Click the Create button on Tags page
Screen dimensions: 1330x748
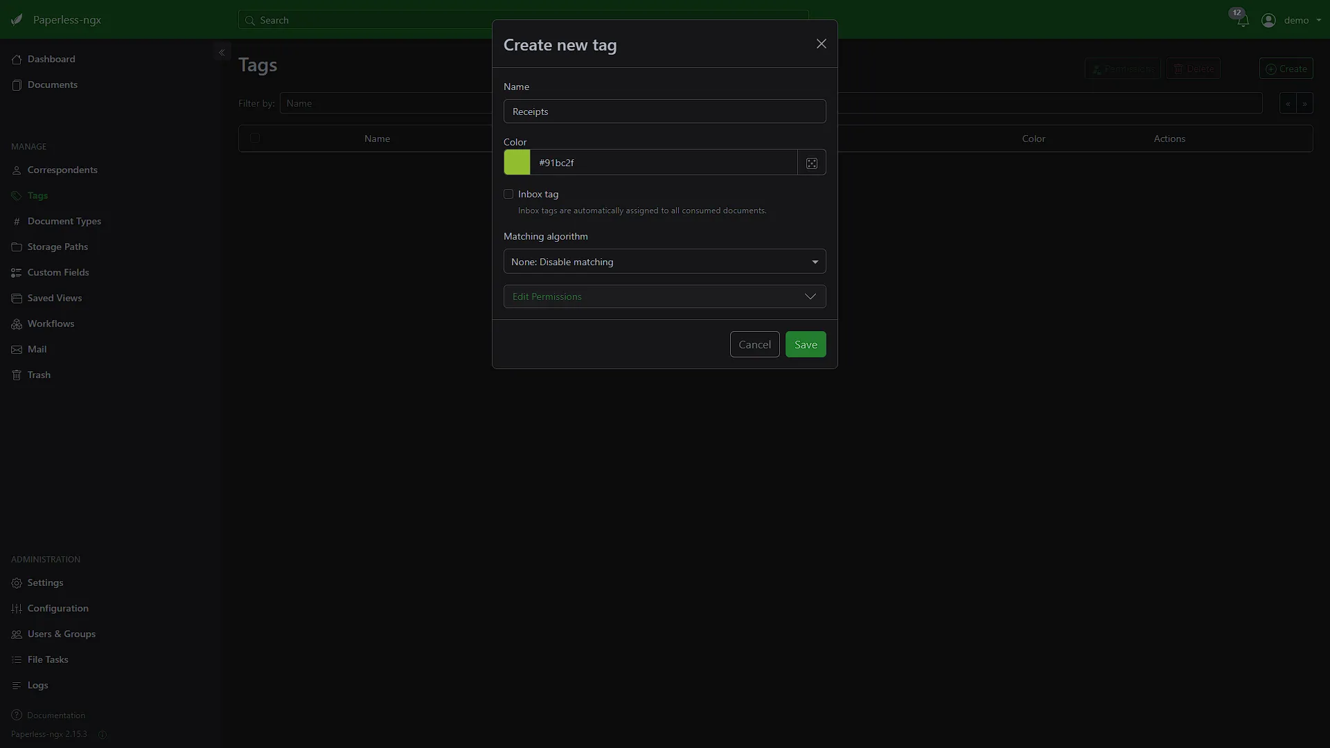(x=1286, y=69)
